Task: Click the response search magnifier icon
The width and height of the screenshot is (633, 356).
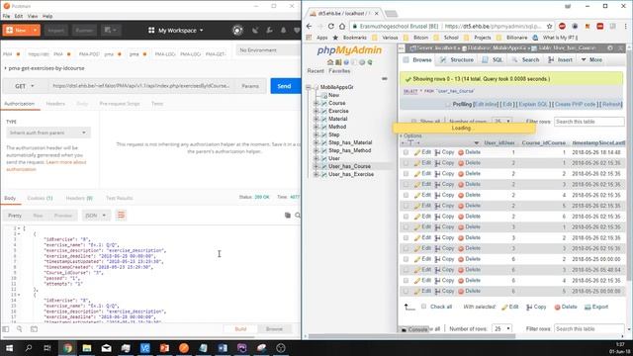Action: tap(298, 216)
